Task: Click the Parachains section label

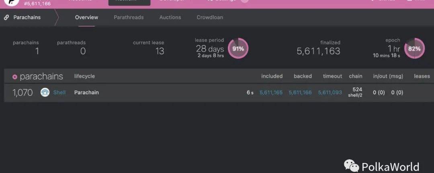Action: [x=27, y=17]
